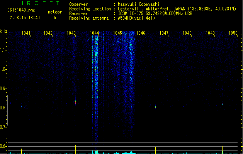Click the Receiver label

78,13
